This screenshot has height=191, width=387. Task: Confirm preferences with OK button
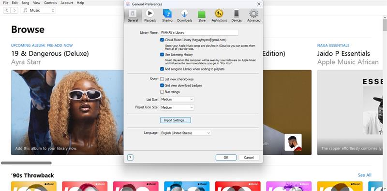tap(226, 158)
